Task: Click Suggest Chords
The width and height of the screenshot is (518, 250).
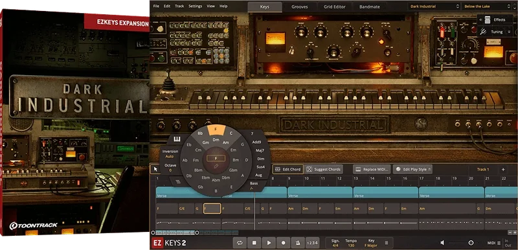Action: pyautogui.click(x=323, y=170)
